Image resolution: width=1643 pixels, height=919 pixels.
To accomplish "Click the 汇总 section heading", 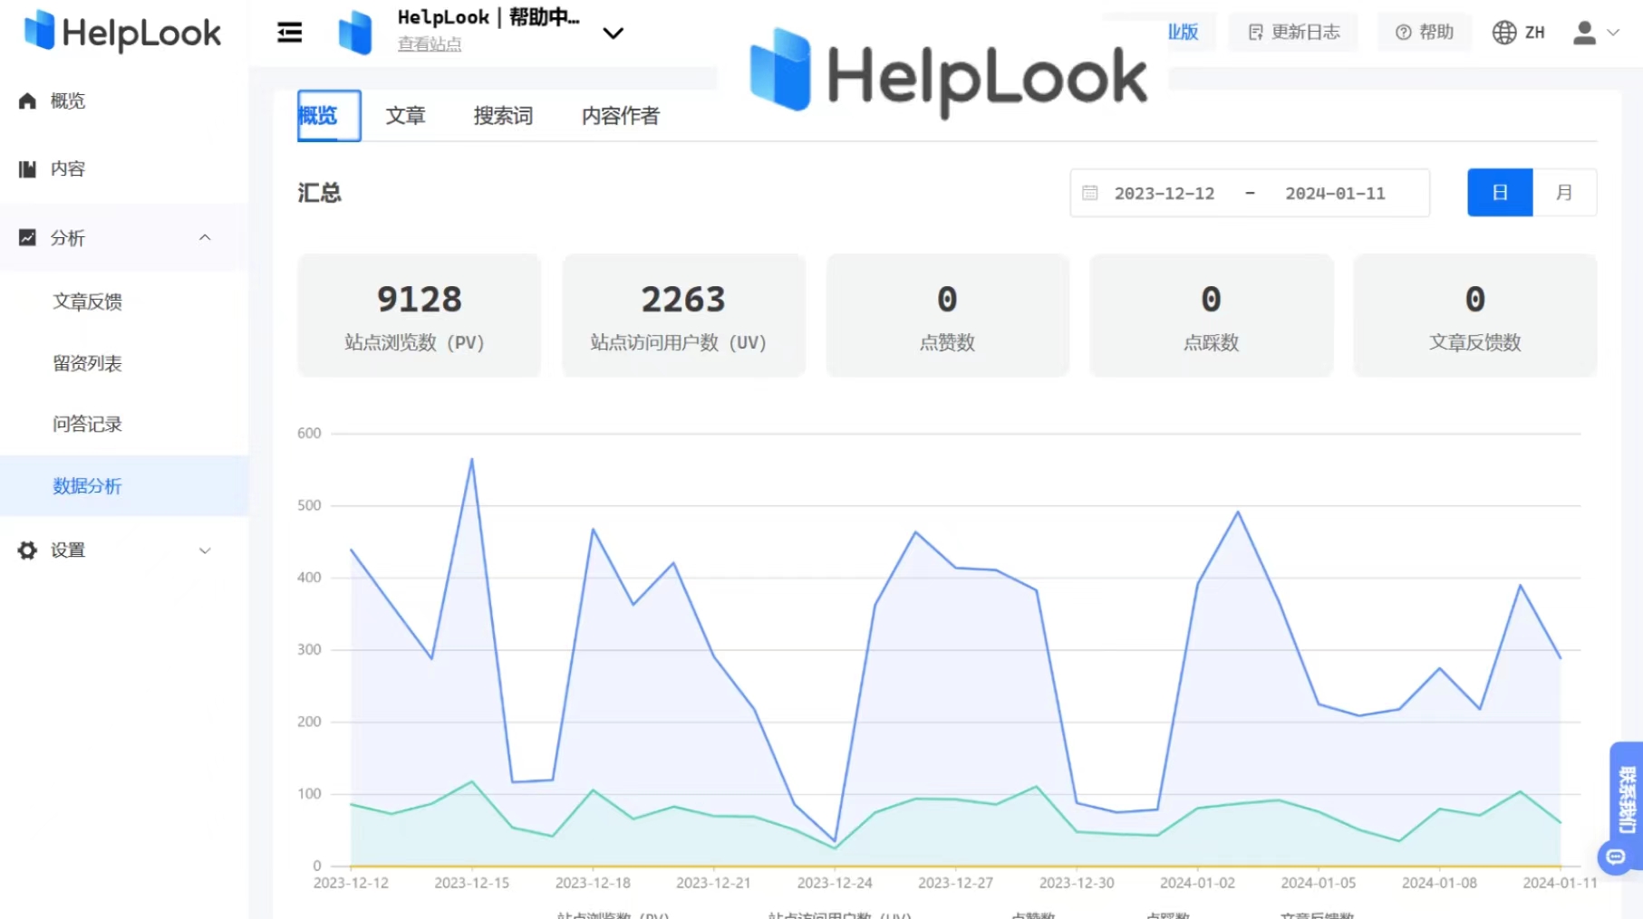I will pyautogui.click(x=320, y=193).
